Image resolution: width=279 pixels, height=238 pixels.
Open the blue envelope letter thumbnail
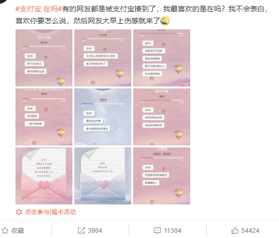[x=103, y=176]
